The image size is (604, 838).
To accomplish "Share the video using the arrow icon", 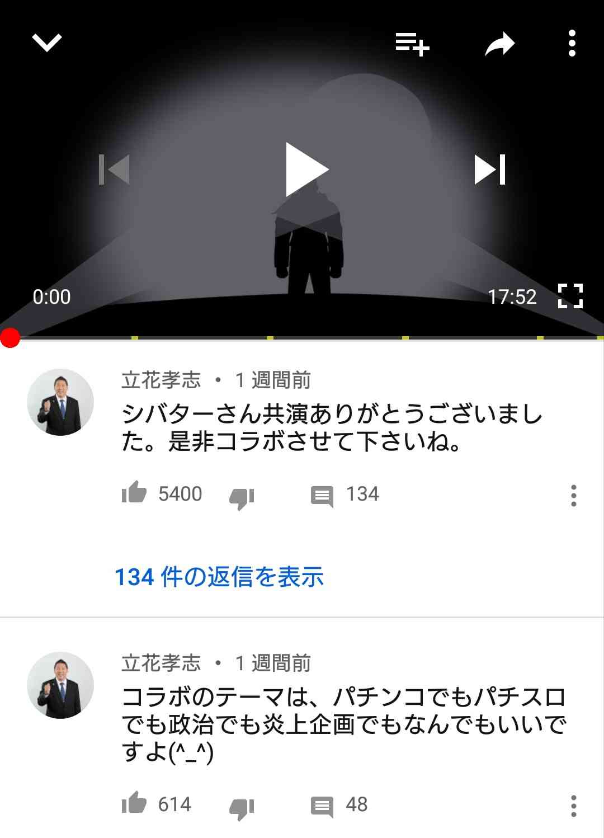I will 499,44.
